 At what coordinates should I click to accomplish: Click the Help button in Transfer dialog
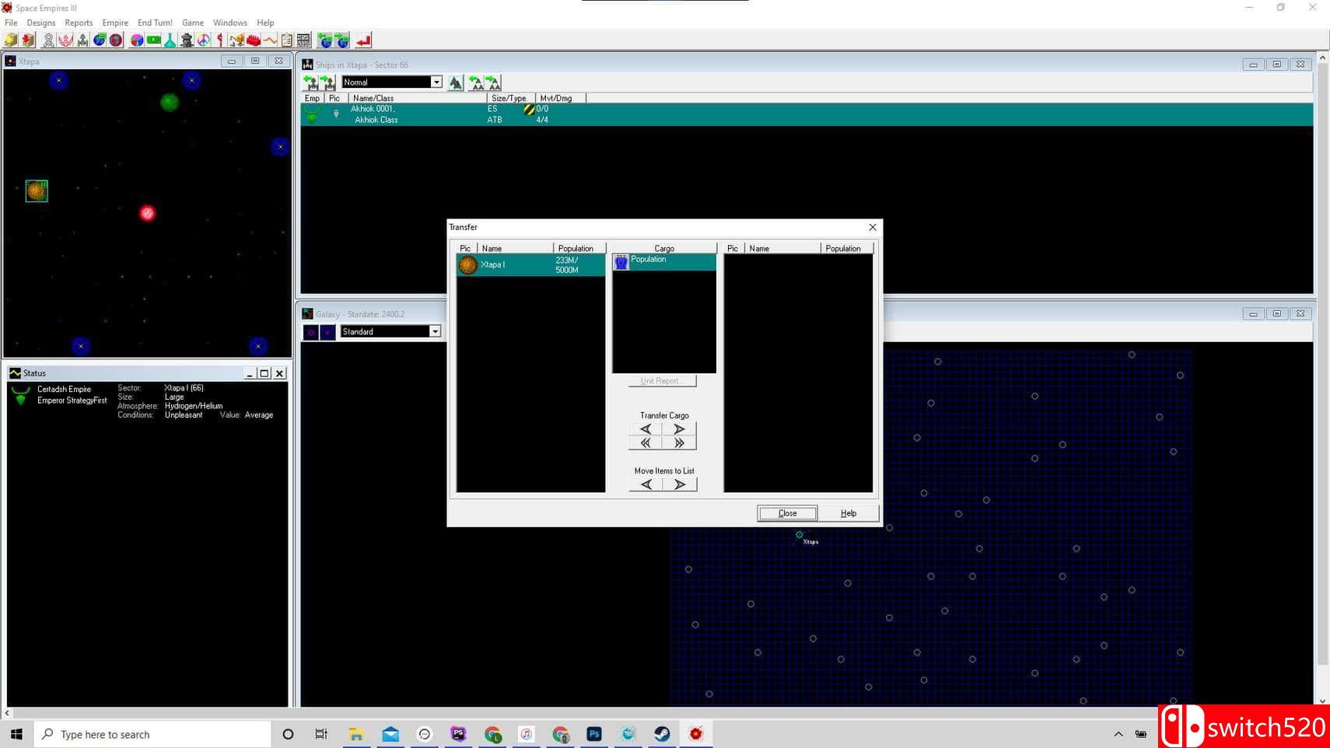tap(849, 513)
